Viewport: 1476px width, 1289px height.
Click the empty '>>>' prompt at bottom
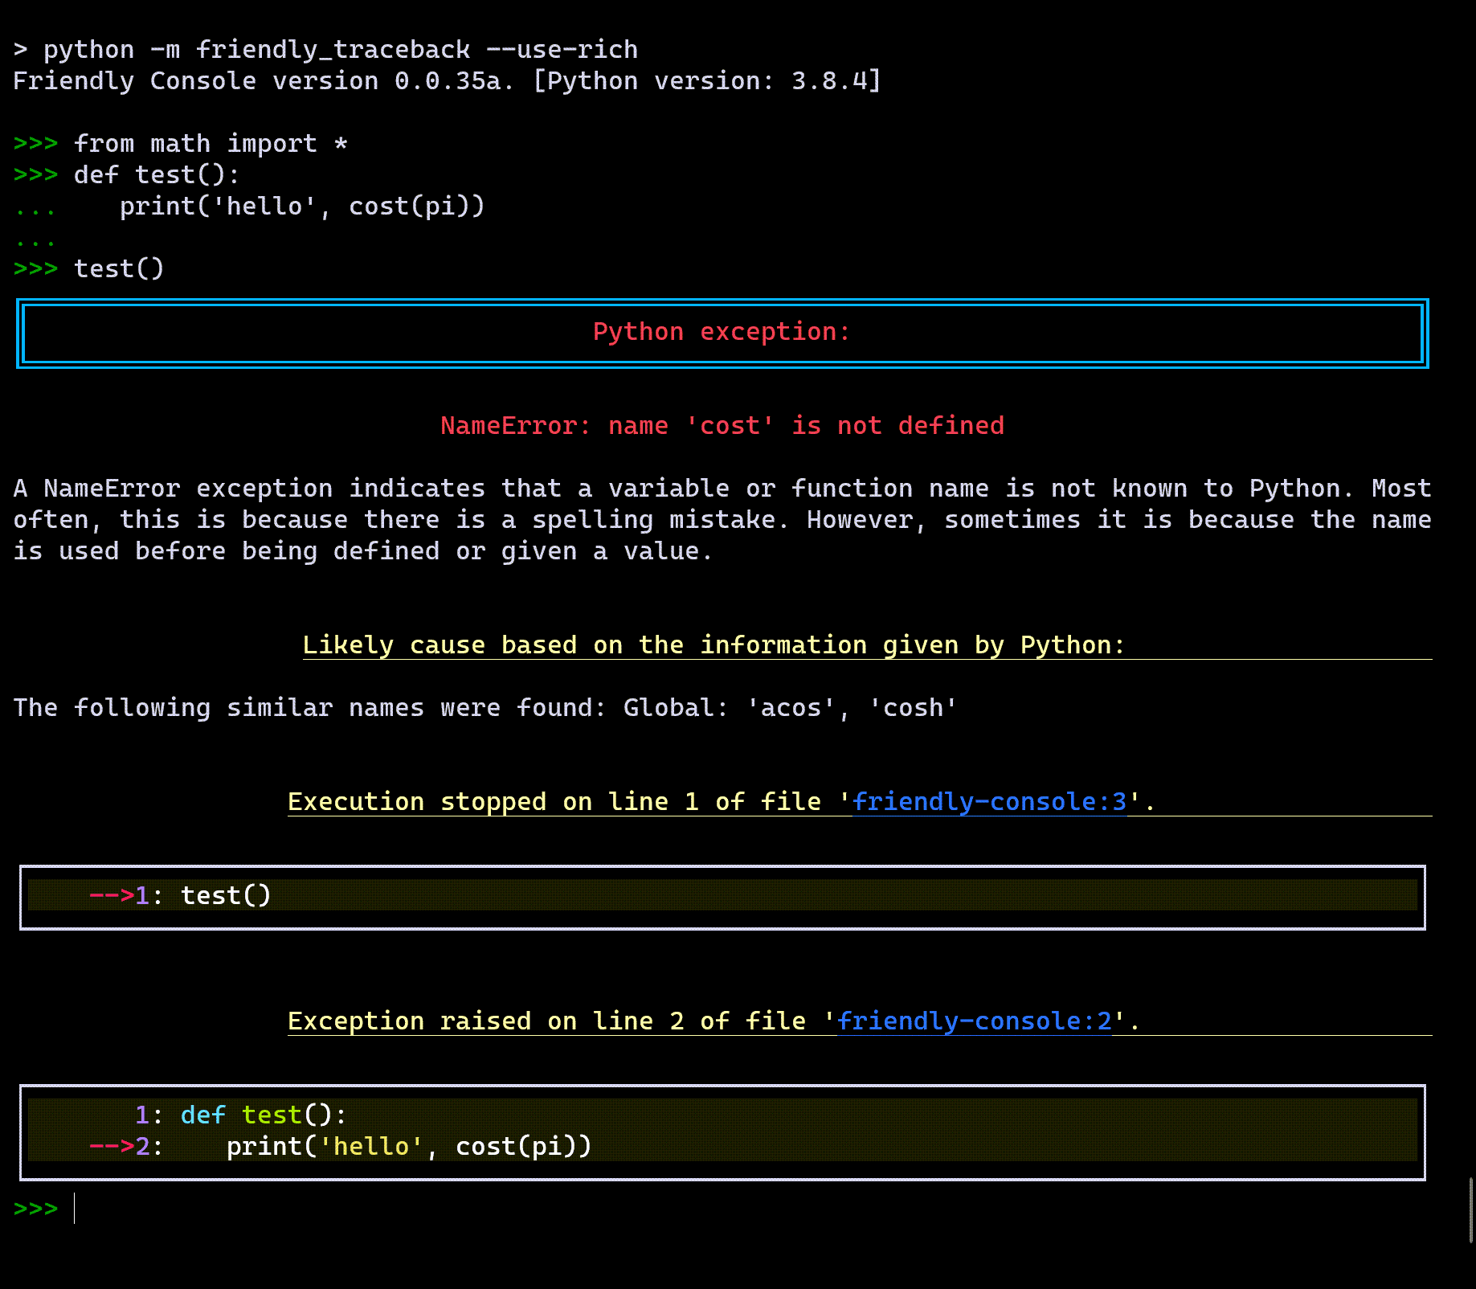pyautogui.click(x=35, y=1208)
